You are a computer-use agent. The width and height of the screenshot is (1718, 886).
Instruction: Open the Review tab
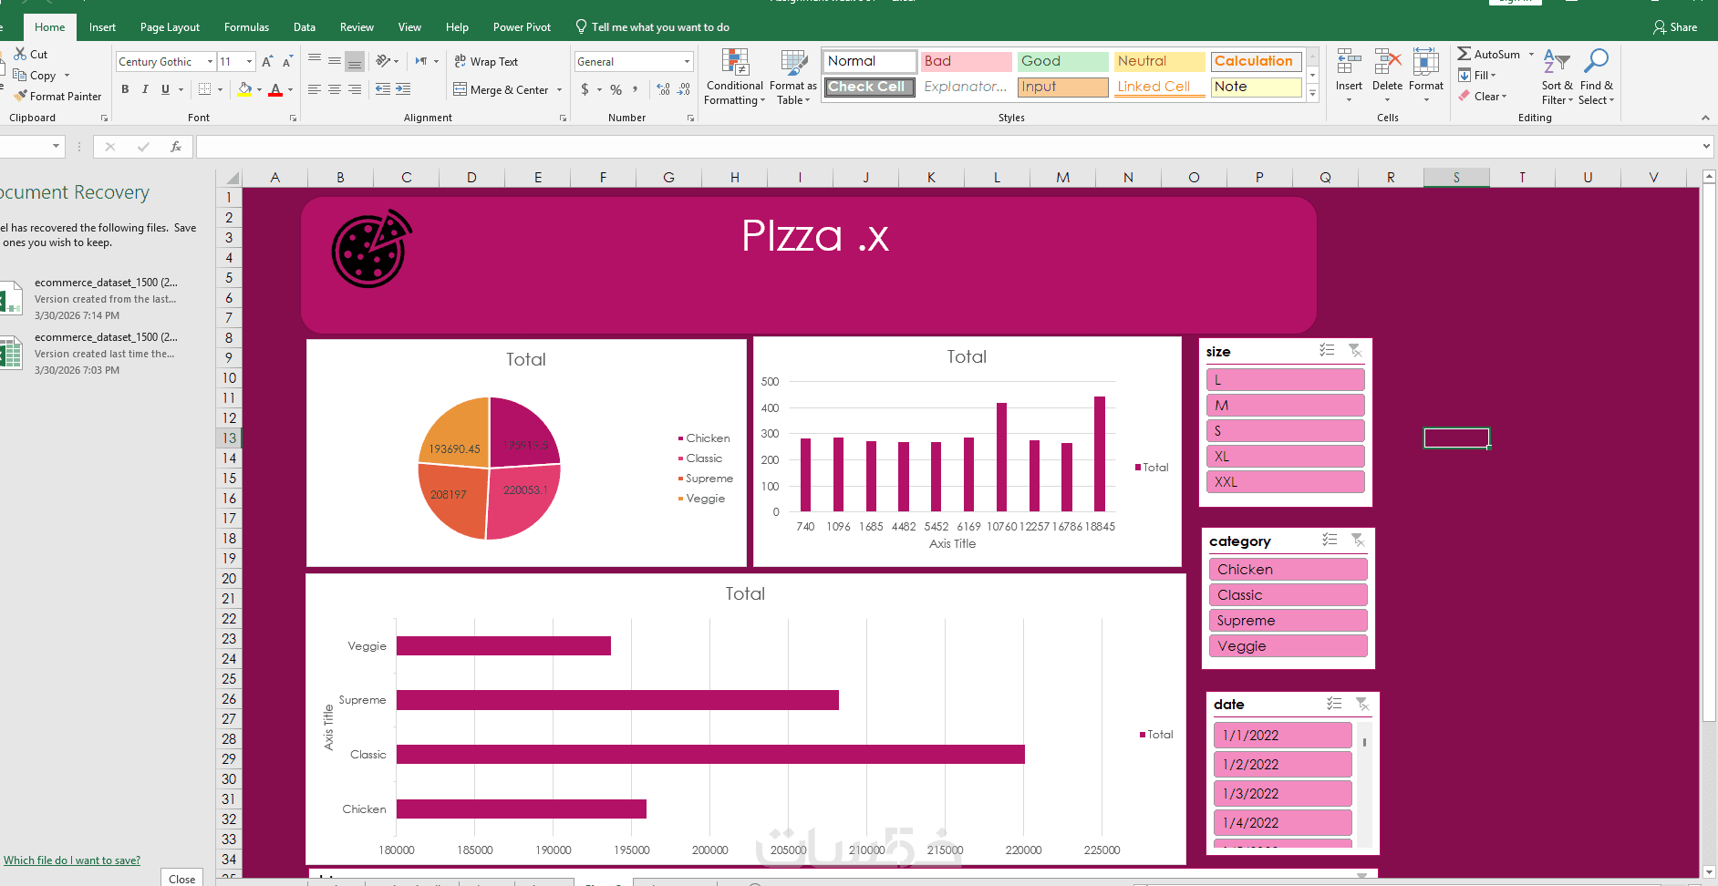coord(357,27)
